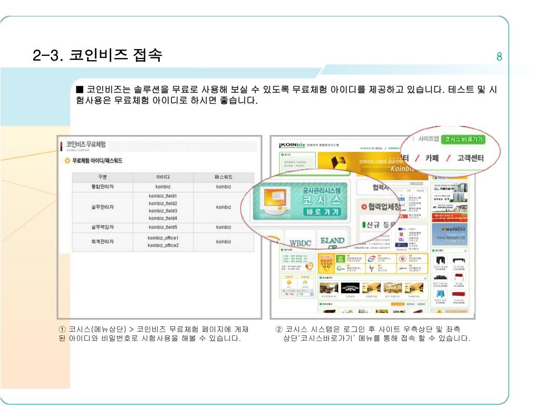Click the sun weather icon
The width and height of the screenshot is (540, 405).
288,283
